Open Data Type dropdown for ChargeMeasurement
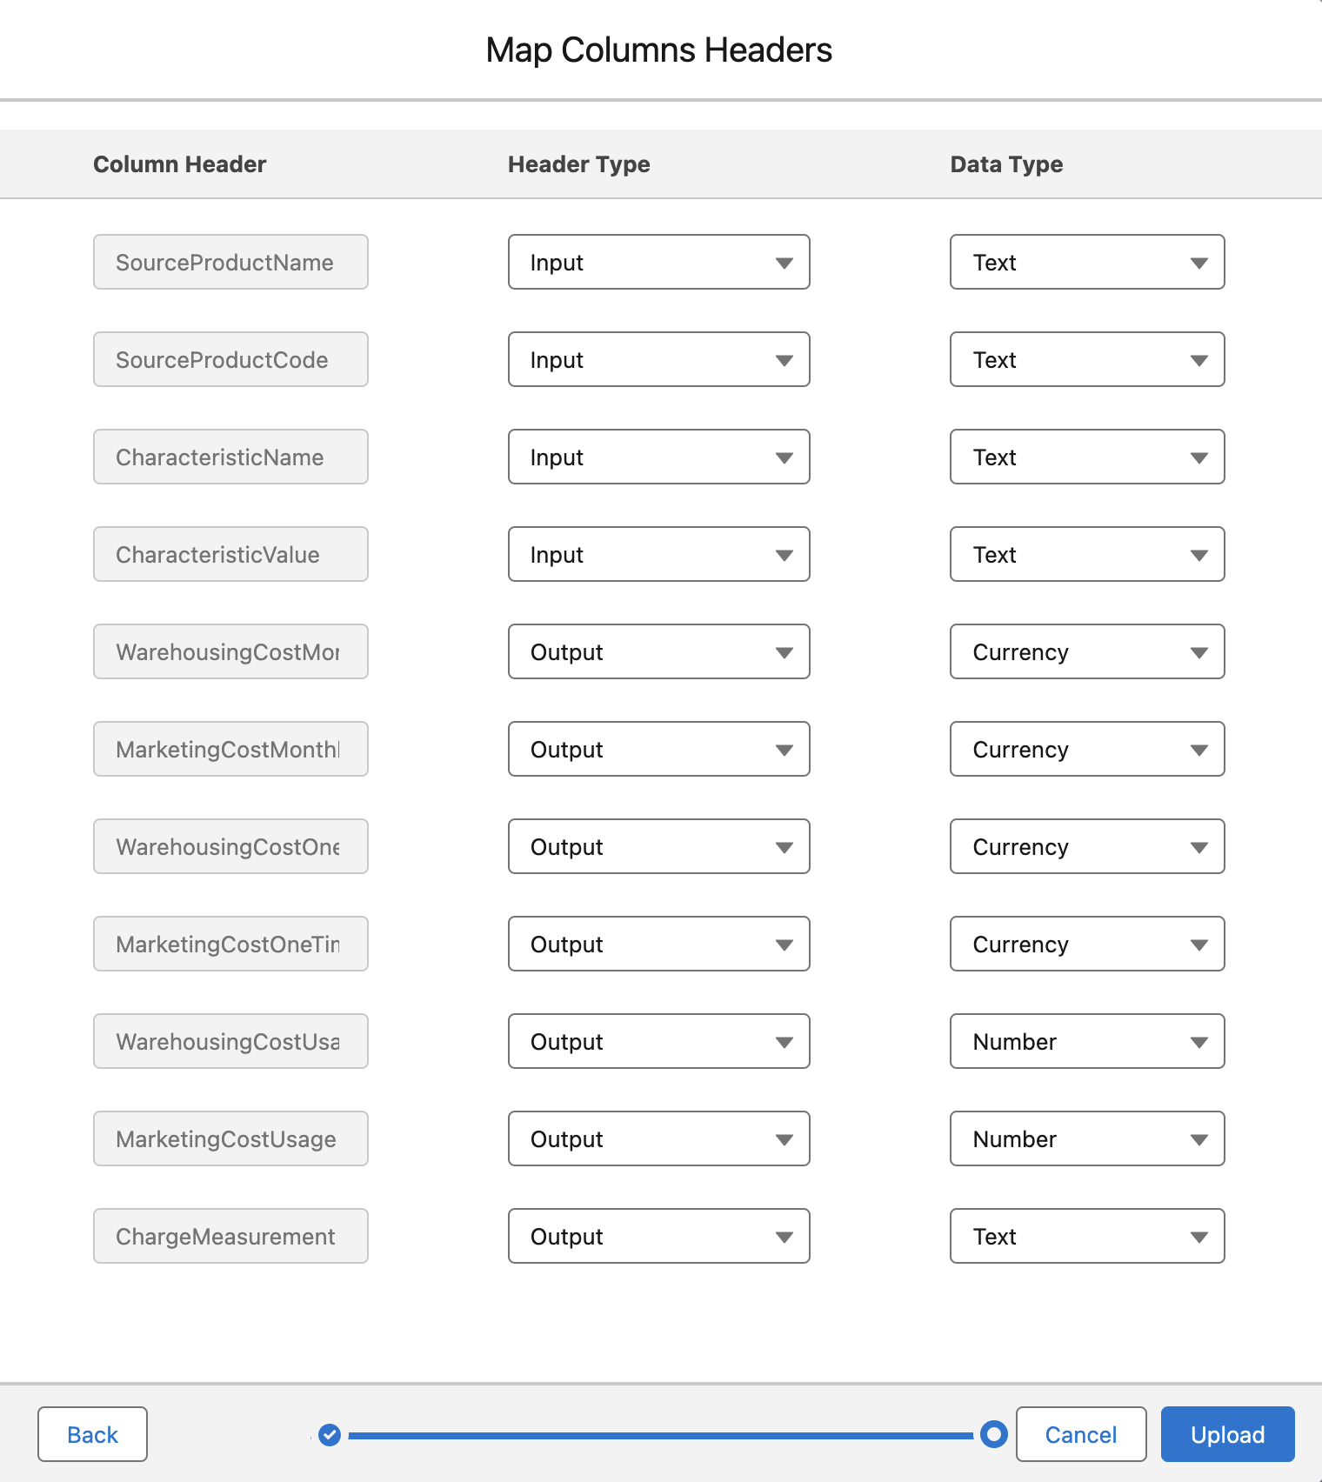The image size is (1322, 1482). [1087, 1236]
